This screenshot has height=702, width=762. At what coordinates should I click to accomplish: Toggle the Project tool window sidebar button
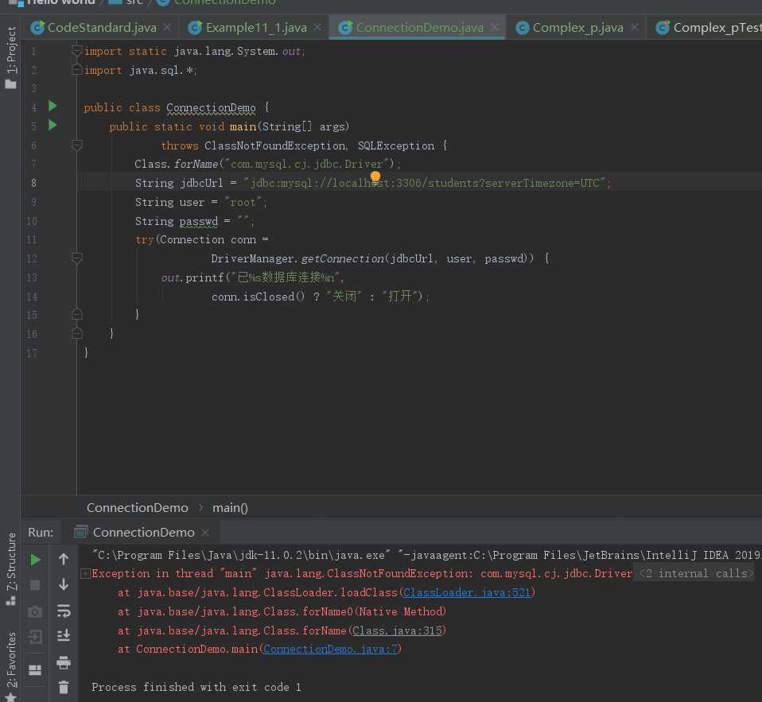click(x=10, y=56)
